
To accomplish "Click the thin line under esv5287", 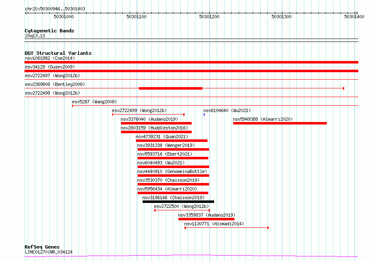I will pos(215,106).
